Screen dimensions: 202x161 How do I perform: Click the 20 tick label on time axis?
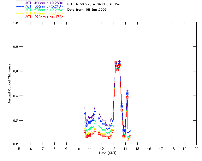[196, 149]
